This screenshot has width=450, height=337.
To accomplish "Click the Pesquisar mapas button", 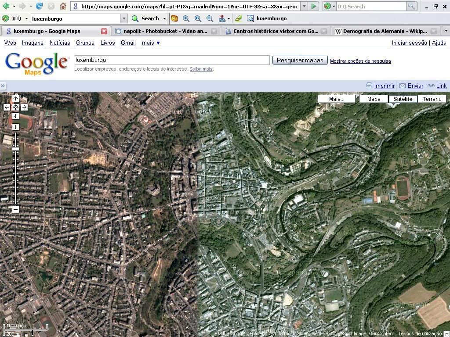I will [x=300, y=60].
